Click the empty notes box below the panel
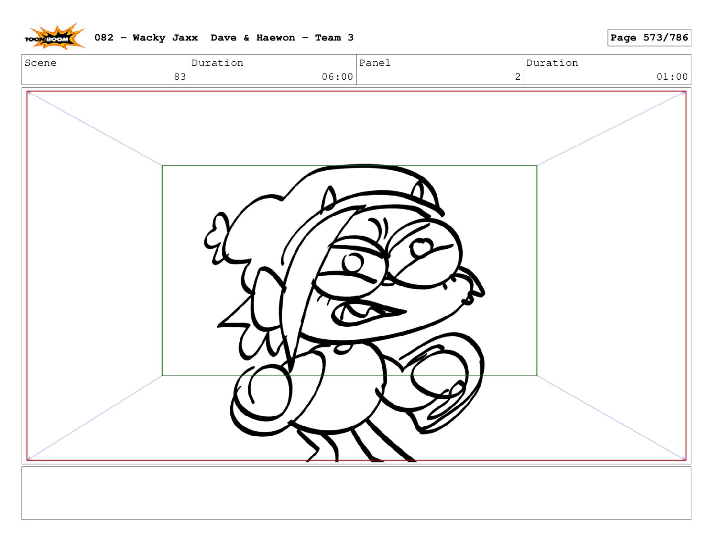Screen dimensions: 713x552 [x=356, y=493]
